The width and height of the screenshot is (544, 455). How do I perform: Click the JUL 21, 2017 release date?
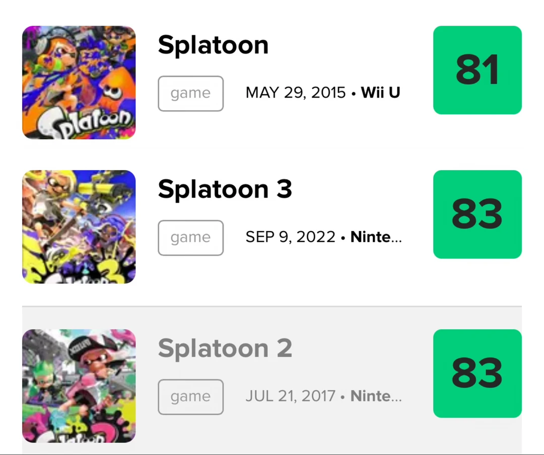[291, 396]
